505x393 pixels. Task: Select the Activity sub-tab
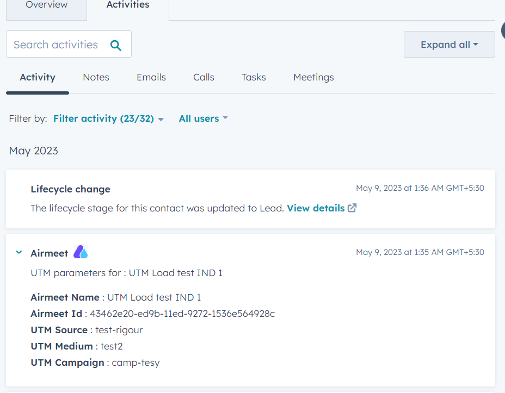(38, 77)
